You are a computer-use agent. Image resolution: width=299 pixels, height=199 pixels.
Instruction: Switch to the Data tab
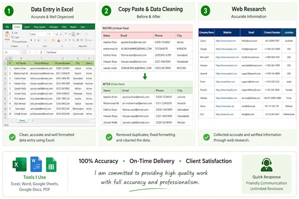(64, 27)
